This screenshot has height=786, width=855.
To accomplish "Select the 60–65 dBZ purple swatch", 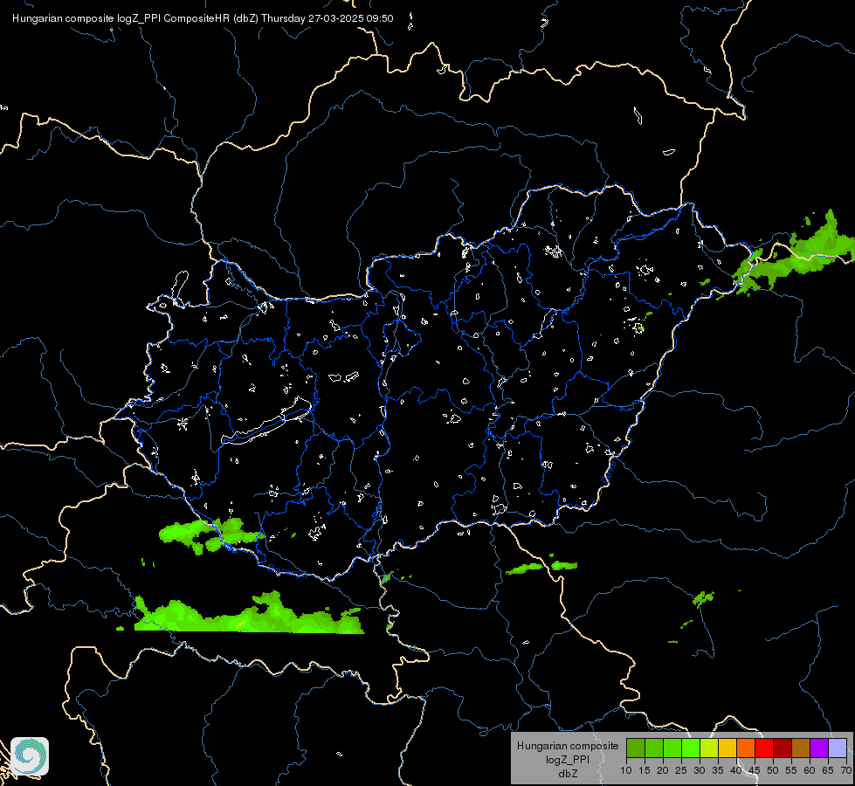I will pos(818,748).
